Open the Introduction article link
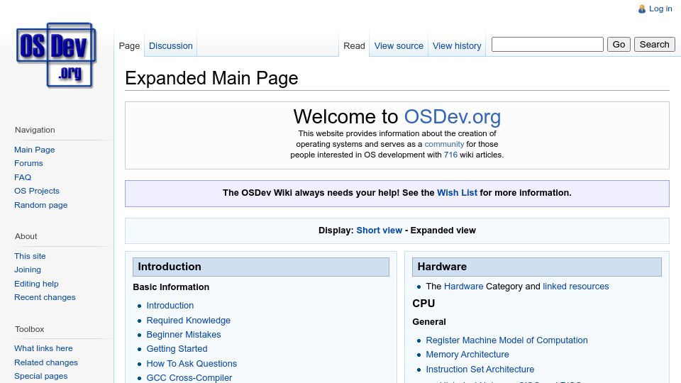Image resolution: width=681 pixels, height=383 pixels. tap(170, 306)
